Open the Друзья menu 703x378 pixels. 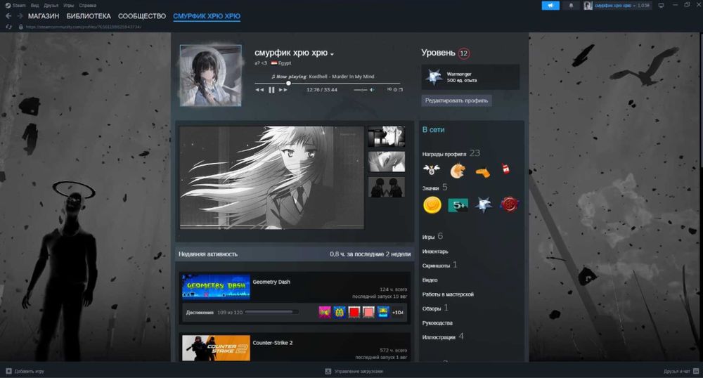[x=51, y=6]
